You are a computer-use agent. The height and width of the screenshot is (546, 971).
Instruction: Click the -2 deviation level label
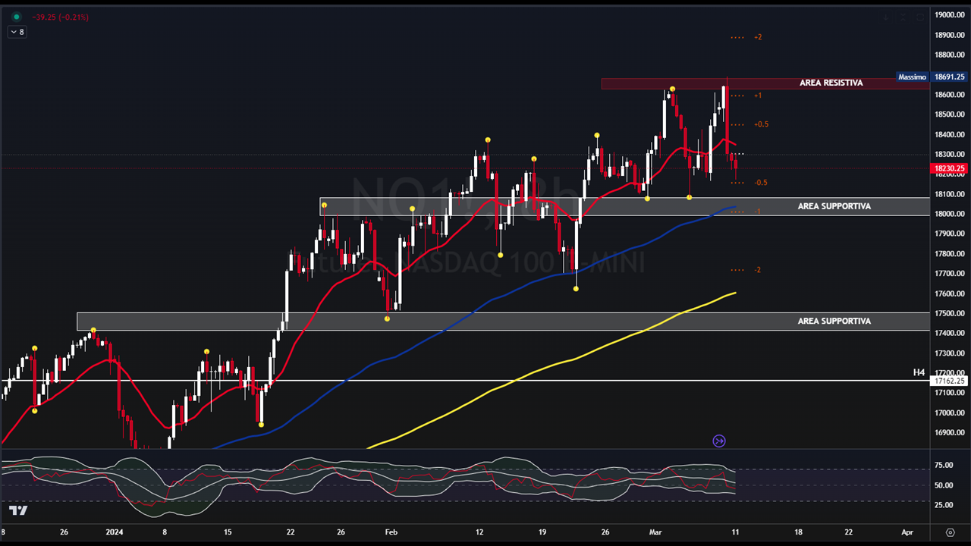[758, 270]
